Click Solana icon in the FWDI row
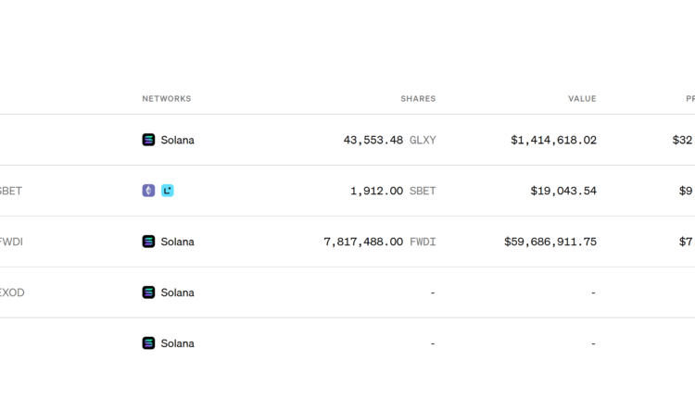The width and height of the screenshot is (695, 398). click(148, 242)
